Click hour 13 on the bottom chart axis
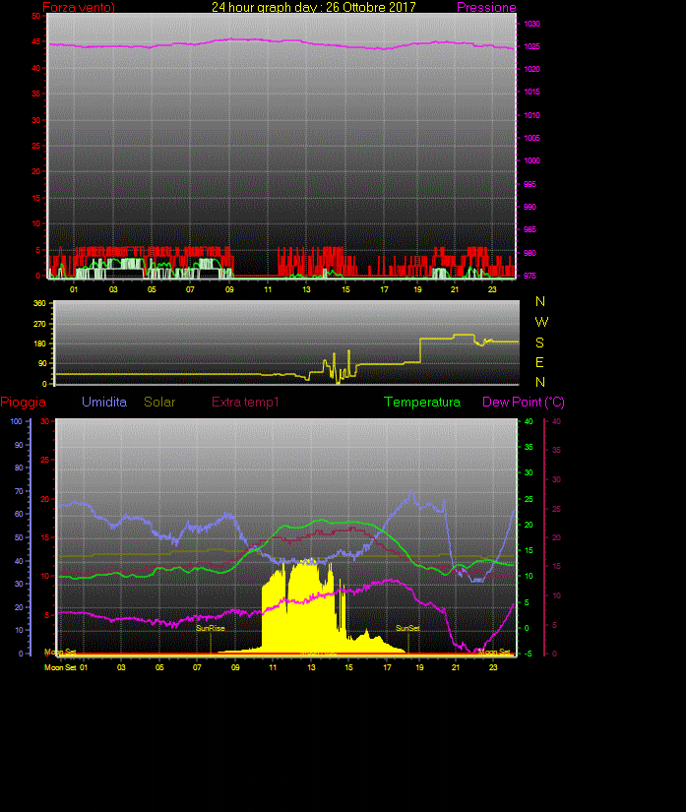The height and width of the screenshot is (812, 686). (x=311, y=667)
